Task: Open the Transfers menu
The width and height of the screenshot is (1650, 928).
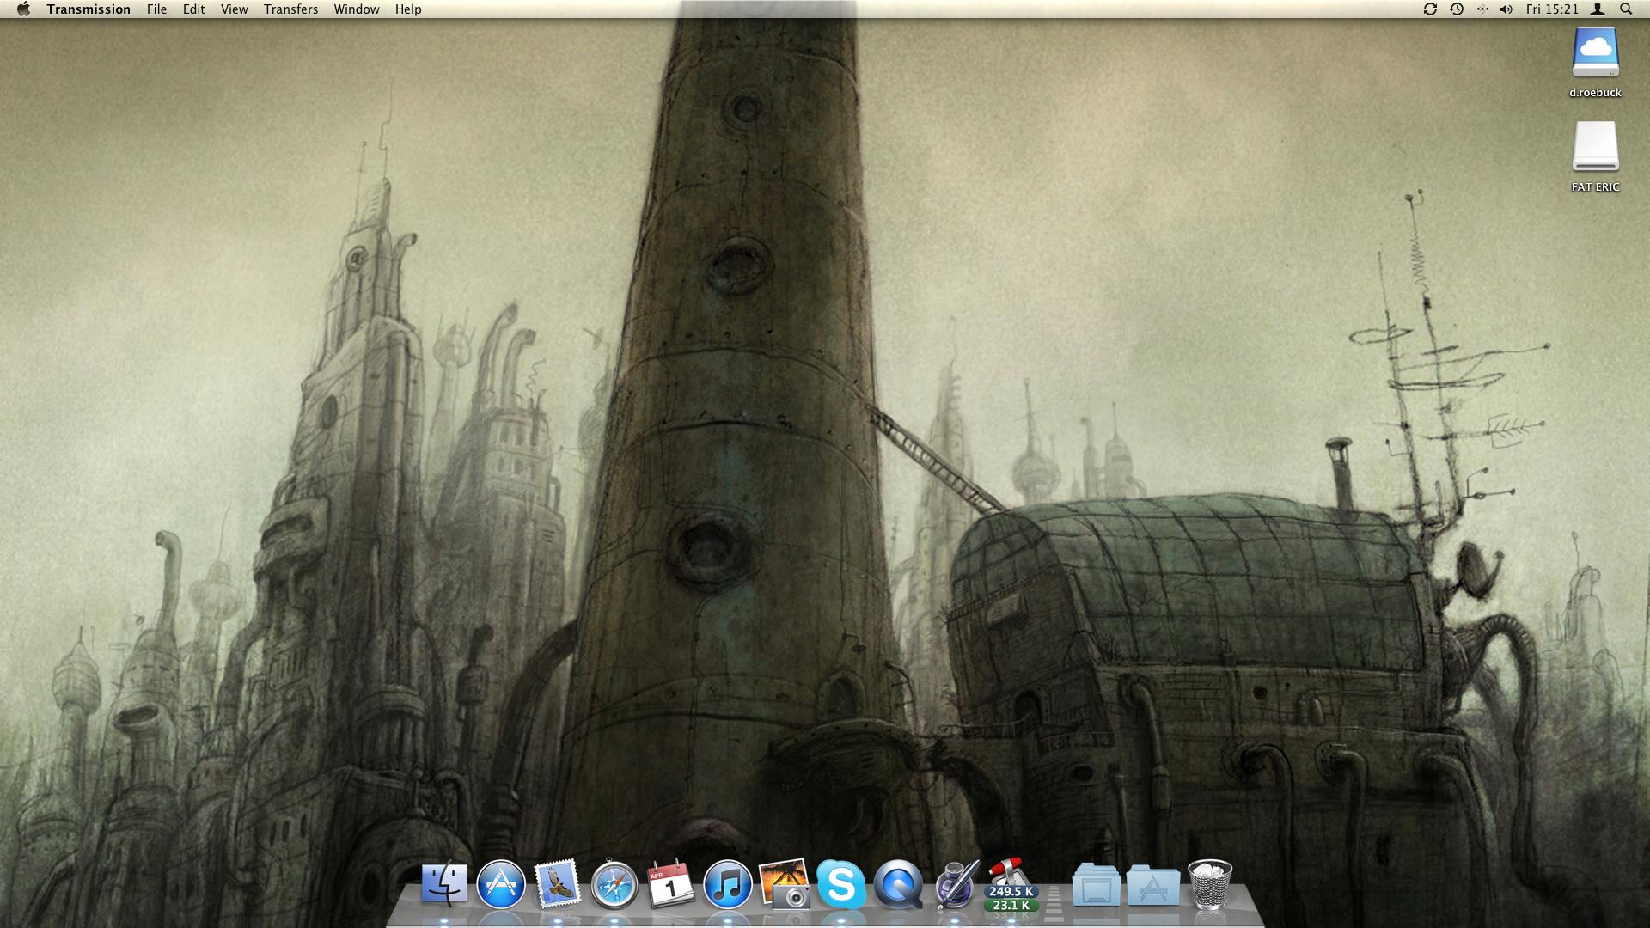Action: point(290,9)
